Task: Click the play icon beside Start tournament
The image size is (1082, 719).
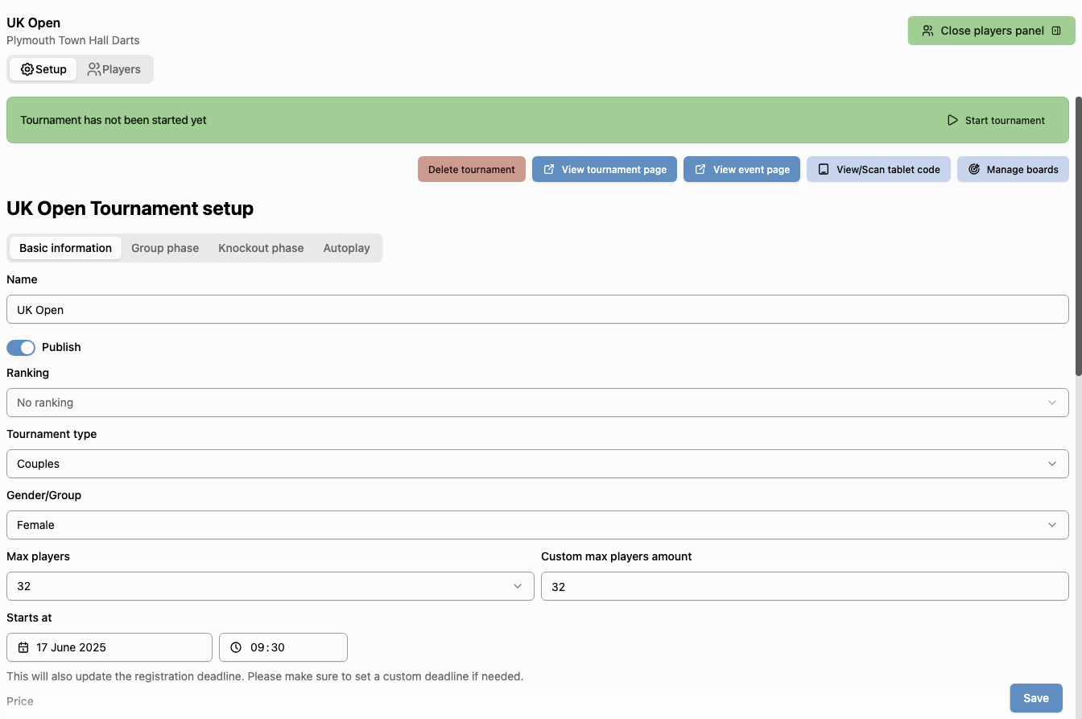Action: pyautogui.click(x=952, y=120)
